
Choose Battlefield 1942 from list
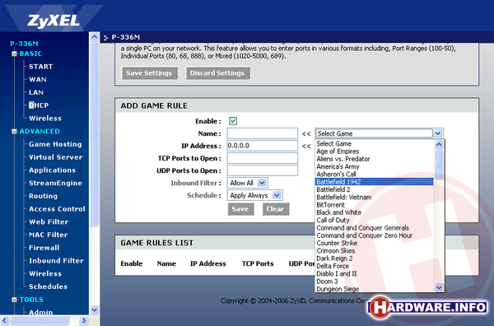click(375, 182)
